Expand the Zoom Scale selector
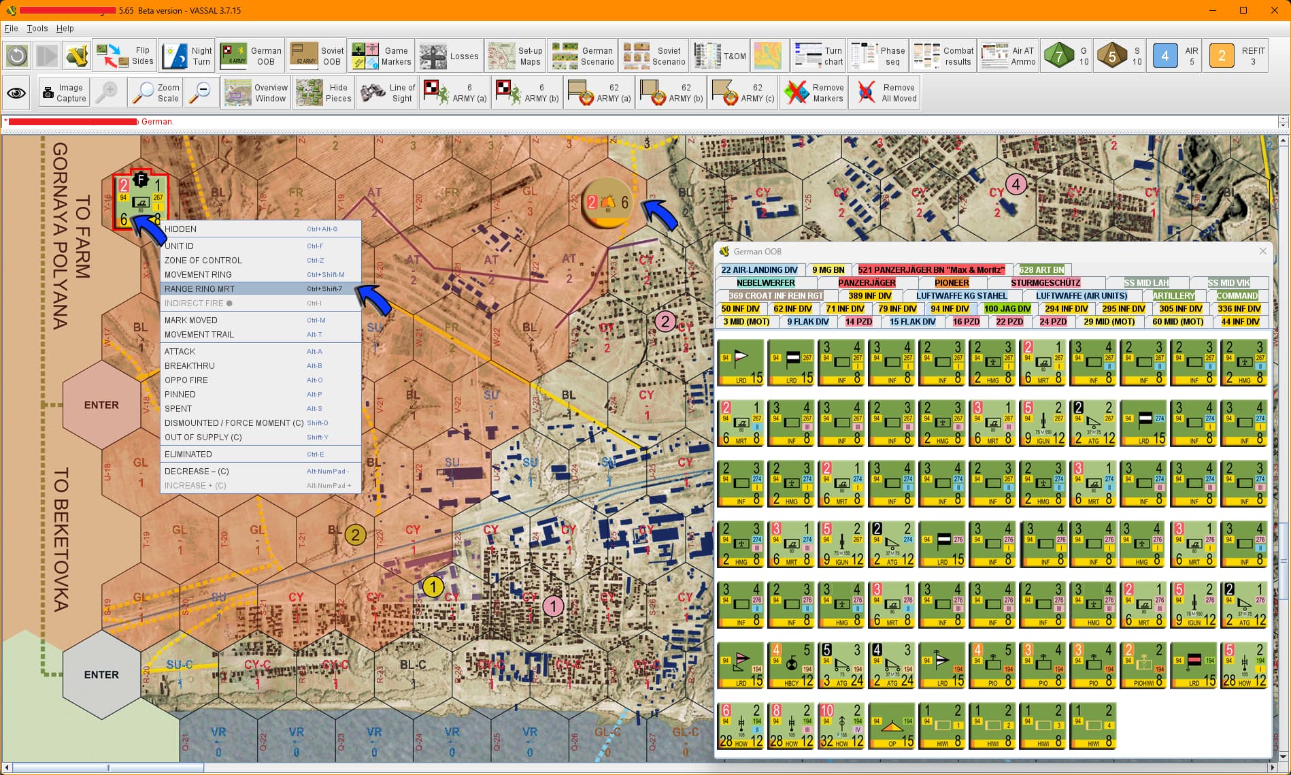Viewport: 1291px width, 775px height. point(156,93)
